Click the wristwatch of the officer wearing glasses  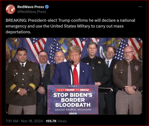point(134,88)
